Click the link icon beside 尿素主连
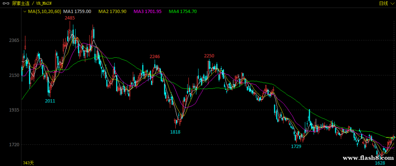 [x=6, y=4]
